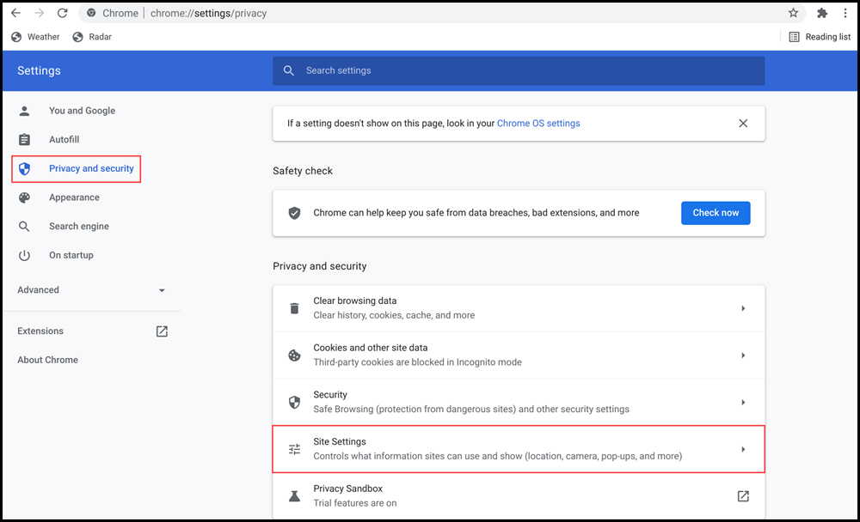Select Privacy and security in sidebar
860x522 pixels.
coord(77,168)
